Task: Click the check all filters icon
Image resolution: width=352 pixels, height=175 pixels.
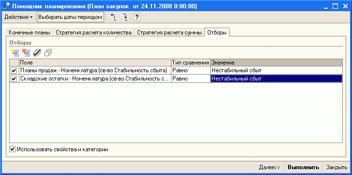Action: click(x=37, y=53)
